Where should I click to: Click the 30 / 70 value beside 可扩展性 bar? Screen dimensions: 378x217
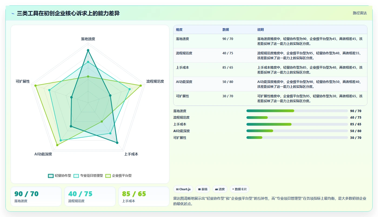pos(356,138)
